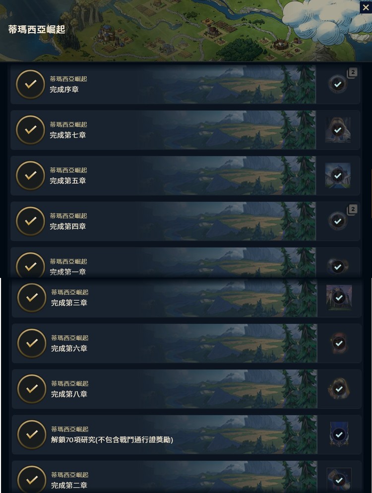
Task: Open the reward icon for 完成第二章
Action: 339,480
